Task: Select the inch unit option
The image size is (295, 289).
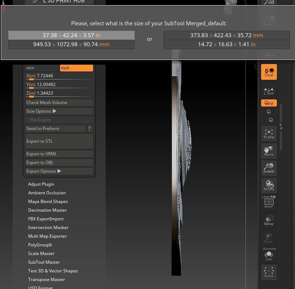Action: tap(77, 68)
